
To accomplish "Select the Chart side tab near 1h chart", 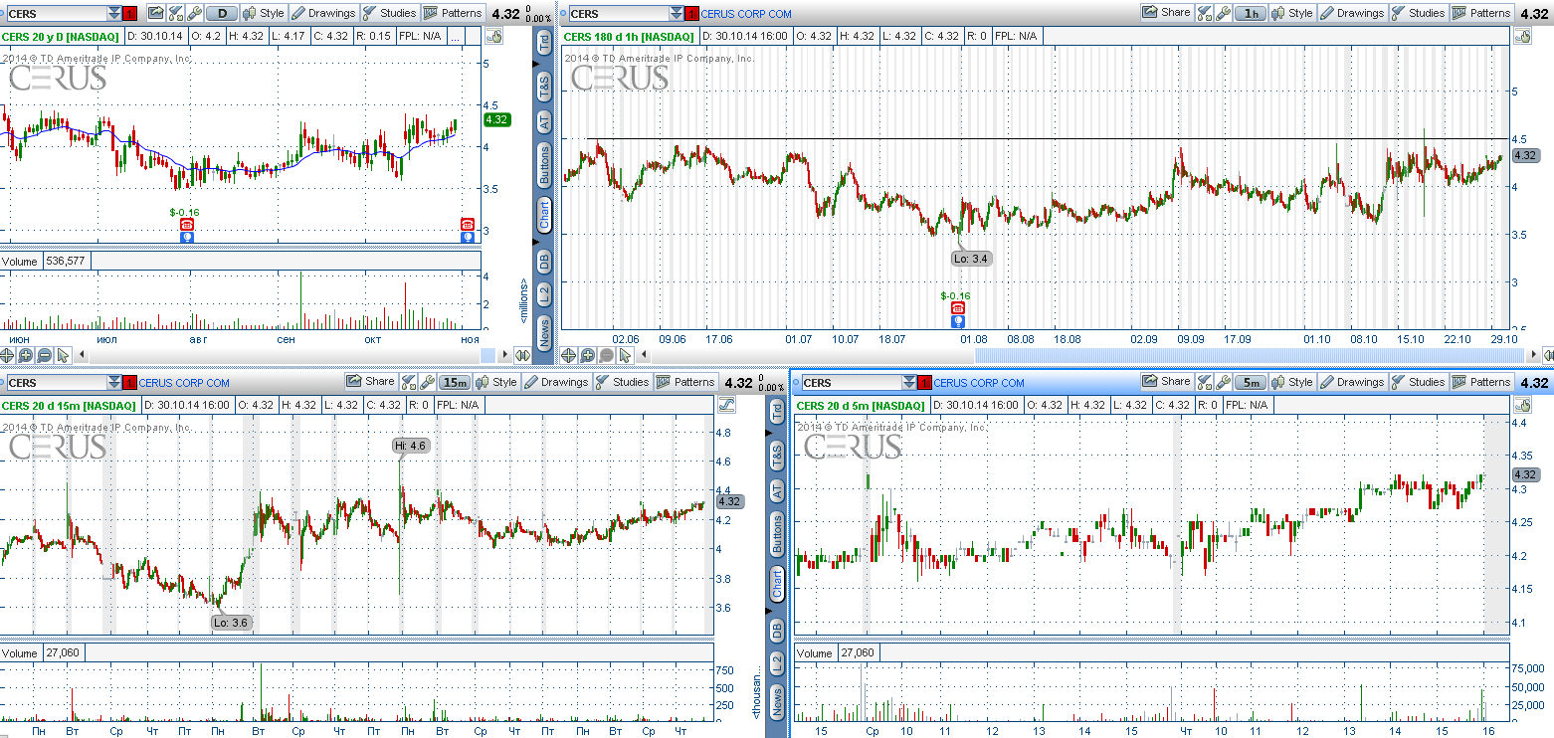I will coord(544,216).
